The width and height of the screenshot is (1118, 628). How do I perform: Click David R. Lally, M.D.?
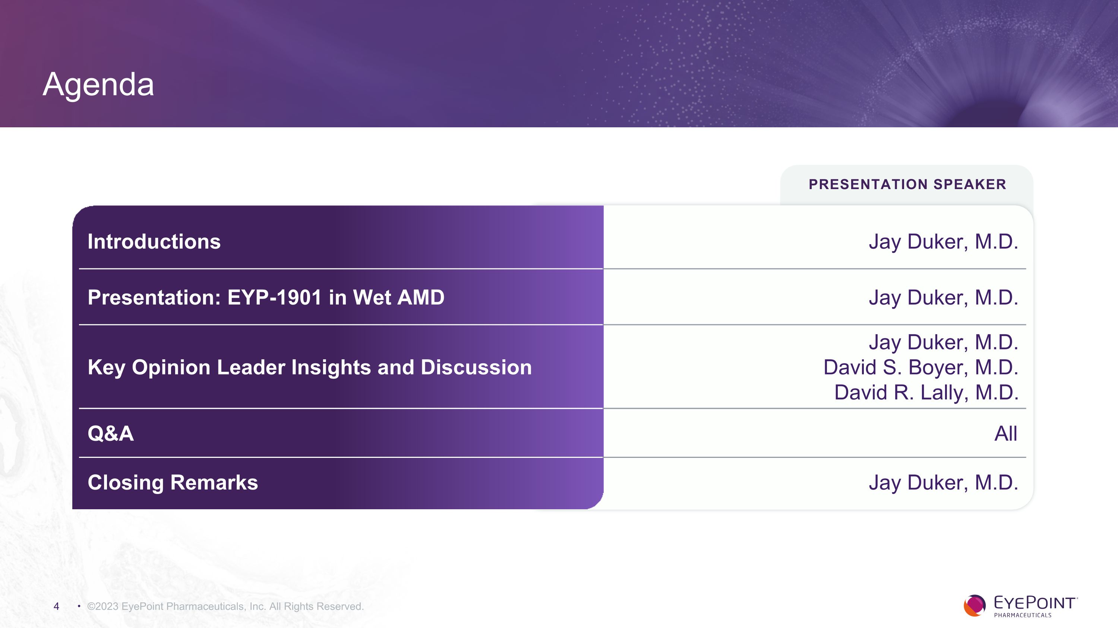pos(926,393)
